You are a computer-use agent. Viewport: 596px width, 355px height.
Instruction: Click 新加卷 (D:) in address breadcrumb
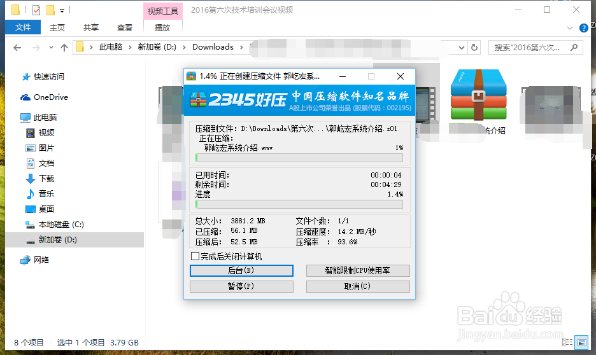[x=157, y=46]
